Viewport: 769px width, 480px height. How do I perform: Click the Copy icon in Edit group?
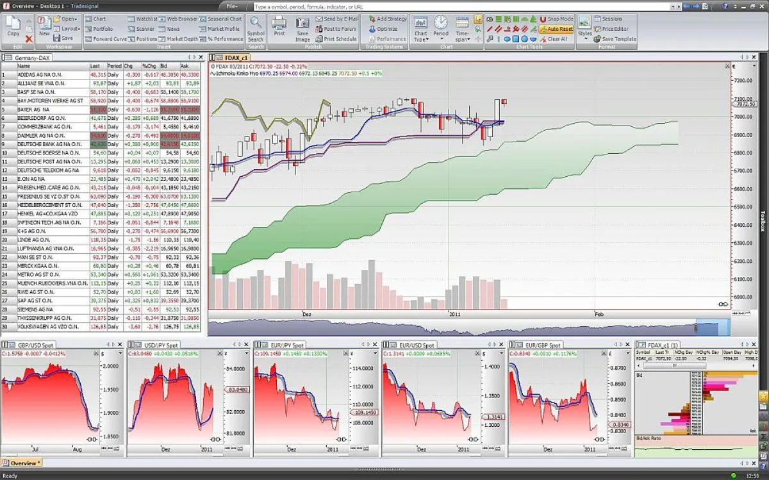click(13, 24)
